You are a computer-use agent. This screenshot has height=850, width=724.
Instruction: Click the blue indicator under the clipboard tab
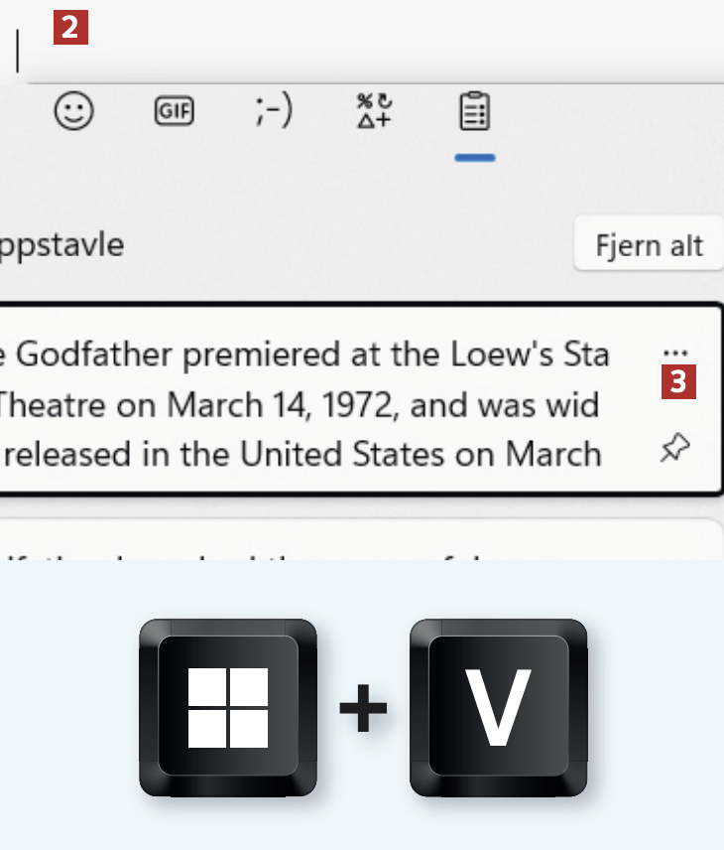coord(475,158)
